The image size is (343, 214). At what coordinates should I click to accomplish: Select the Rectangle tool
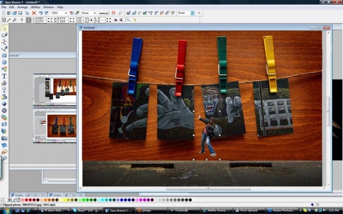(x=4, y=55)
